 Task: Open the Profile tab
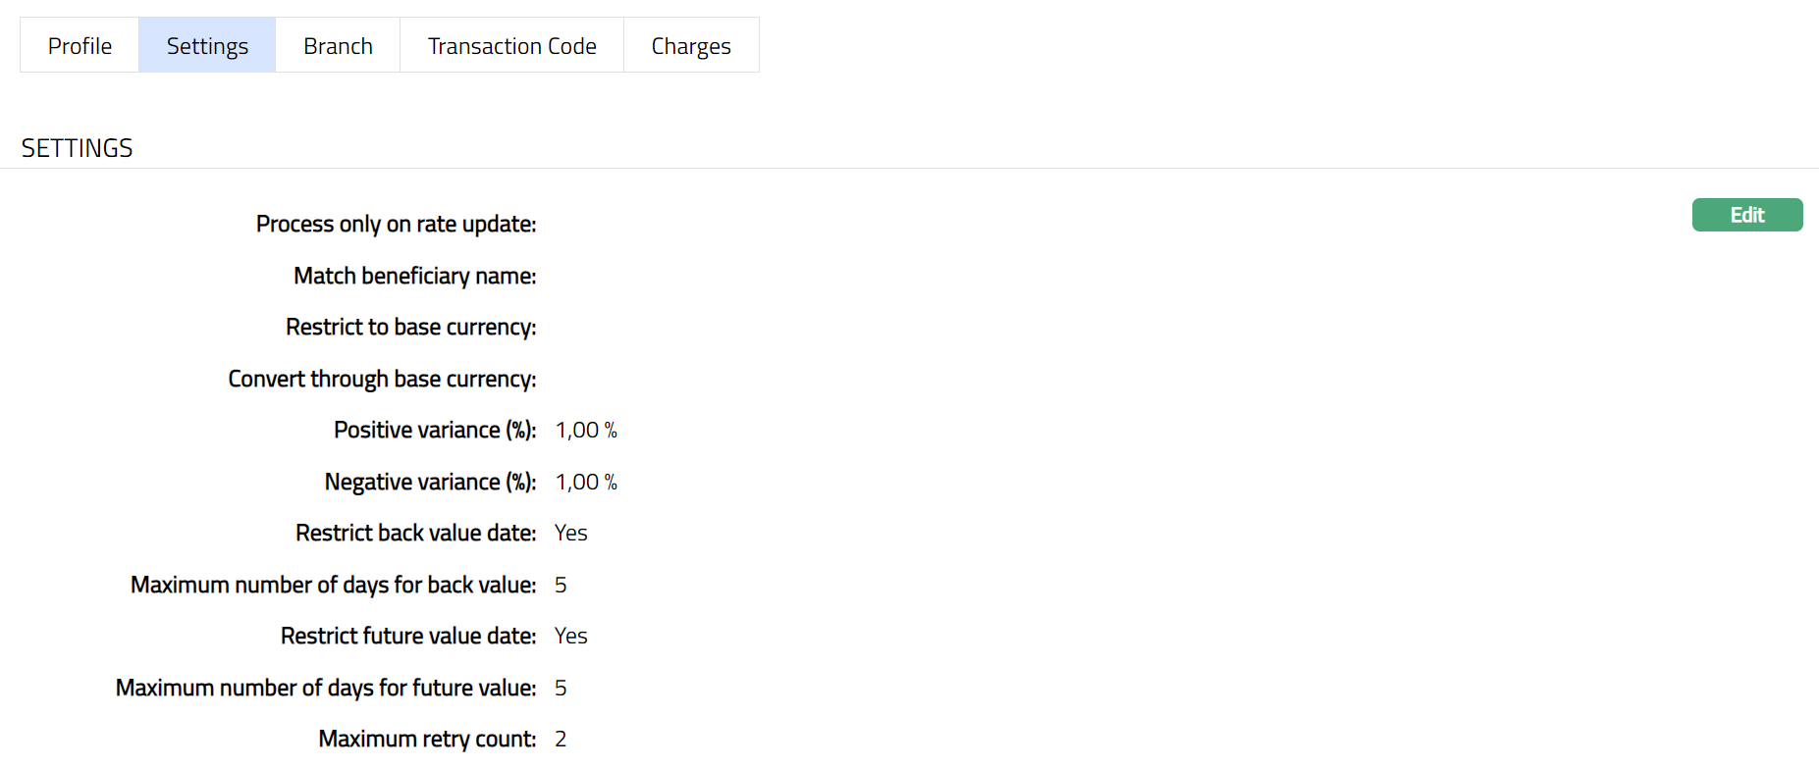click(x=80, y=46)
